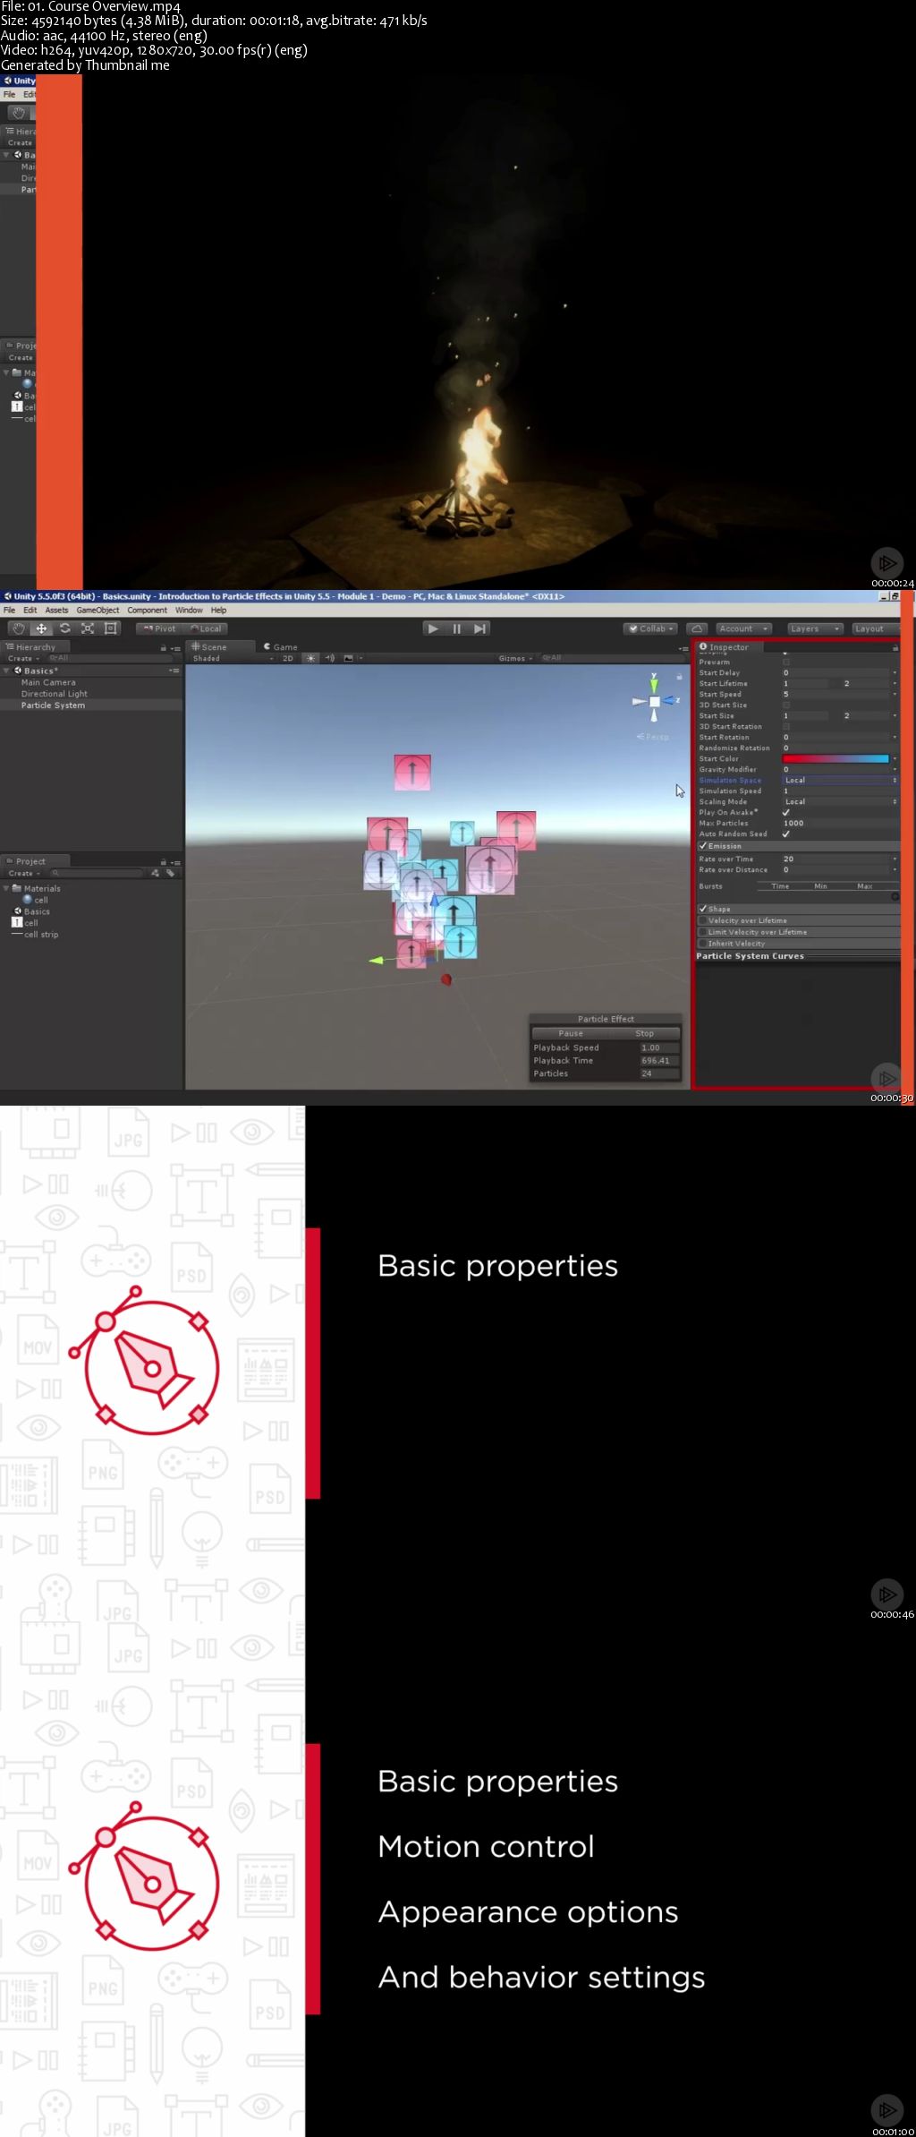This screenshot has height=2137, width=916.
Task: Select the Rect transform tool
Action: point(111,628)
